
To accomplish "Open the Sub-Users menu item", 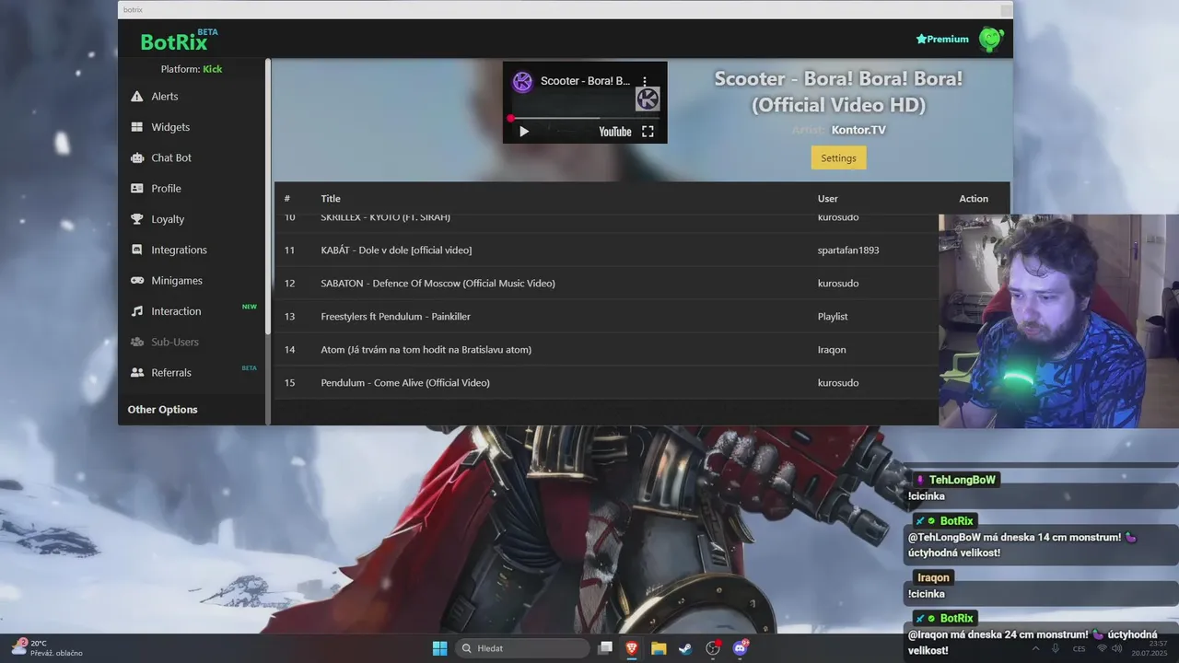I will 174,342.
